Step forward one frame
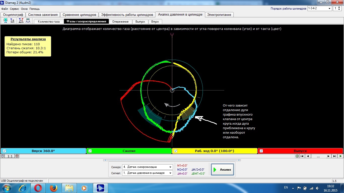This screenshot has width=344, height=193. 328,156
